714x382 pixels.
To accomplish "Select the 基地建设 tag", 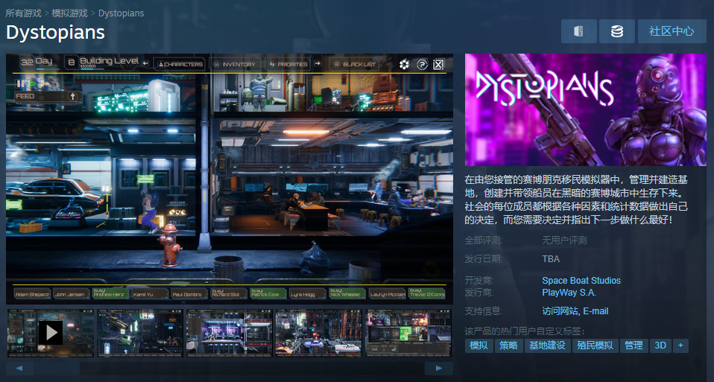I will click(x=547, y=346).
